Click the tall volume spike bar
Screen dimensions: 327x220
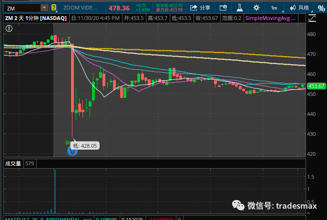point(55,191)
